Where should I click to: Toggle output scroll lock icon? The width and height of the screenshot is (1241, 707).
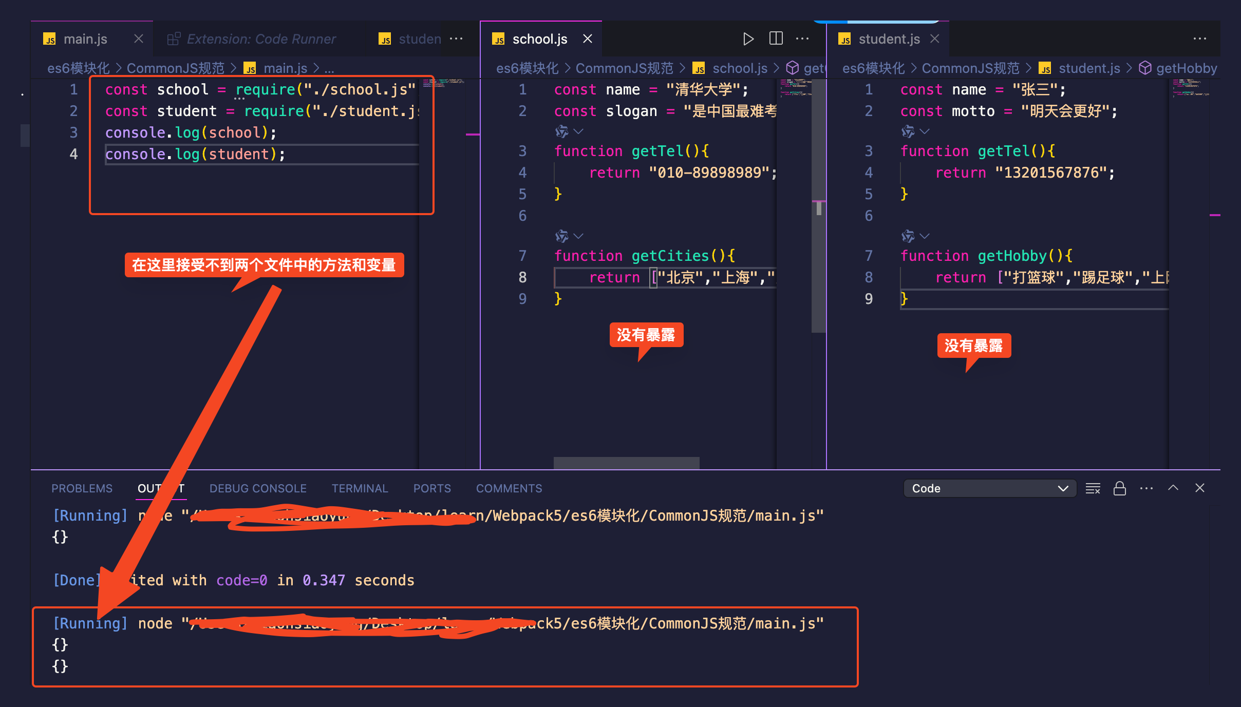1119,488
